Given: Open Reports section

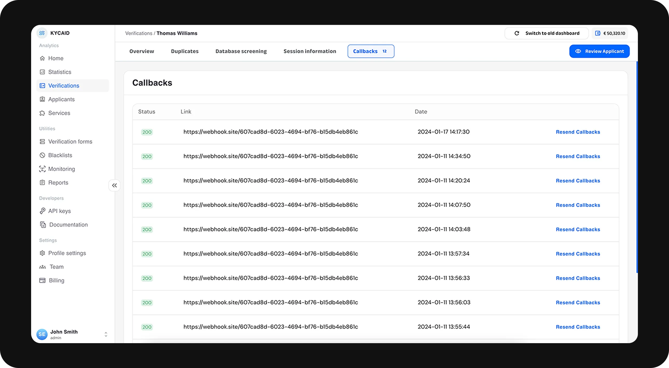Looking at the screenshot, I should coord(58,182).
